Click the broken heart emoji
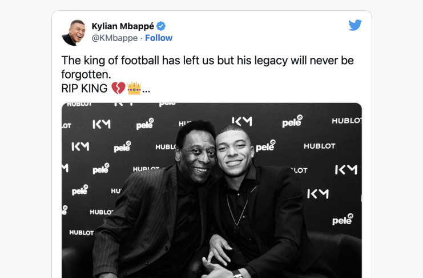Screen dimensions: 423x278 coord(118,89)
